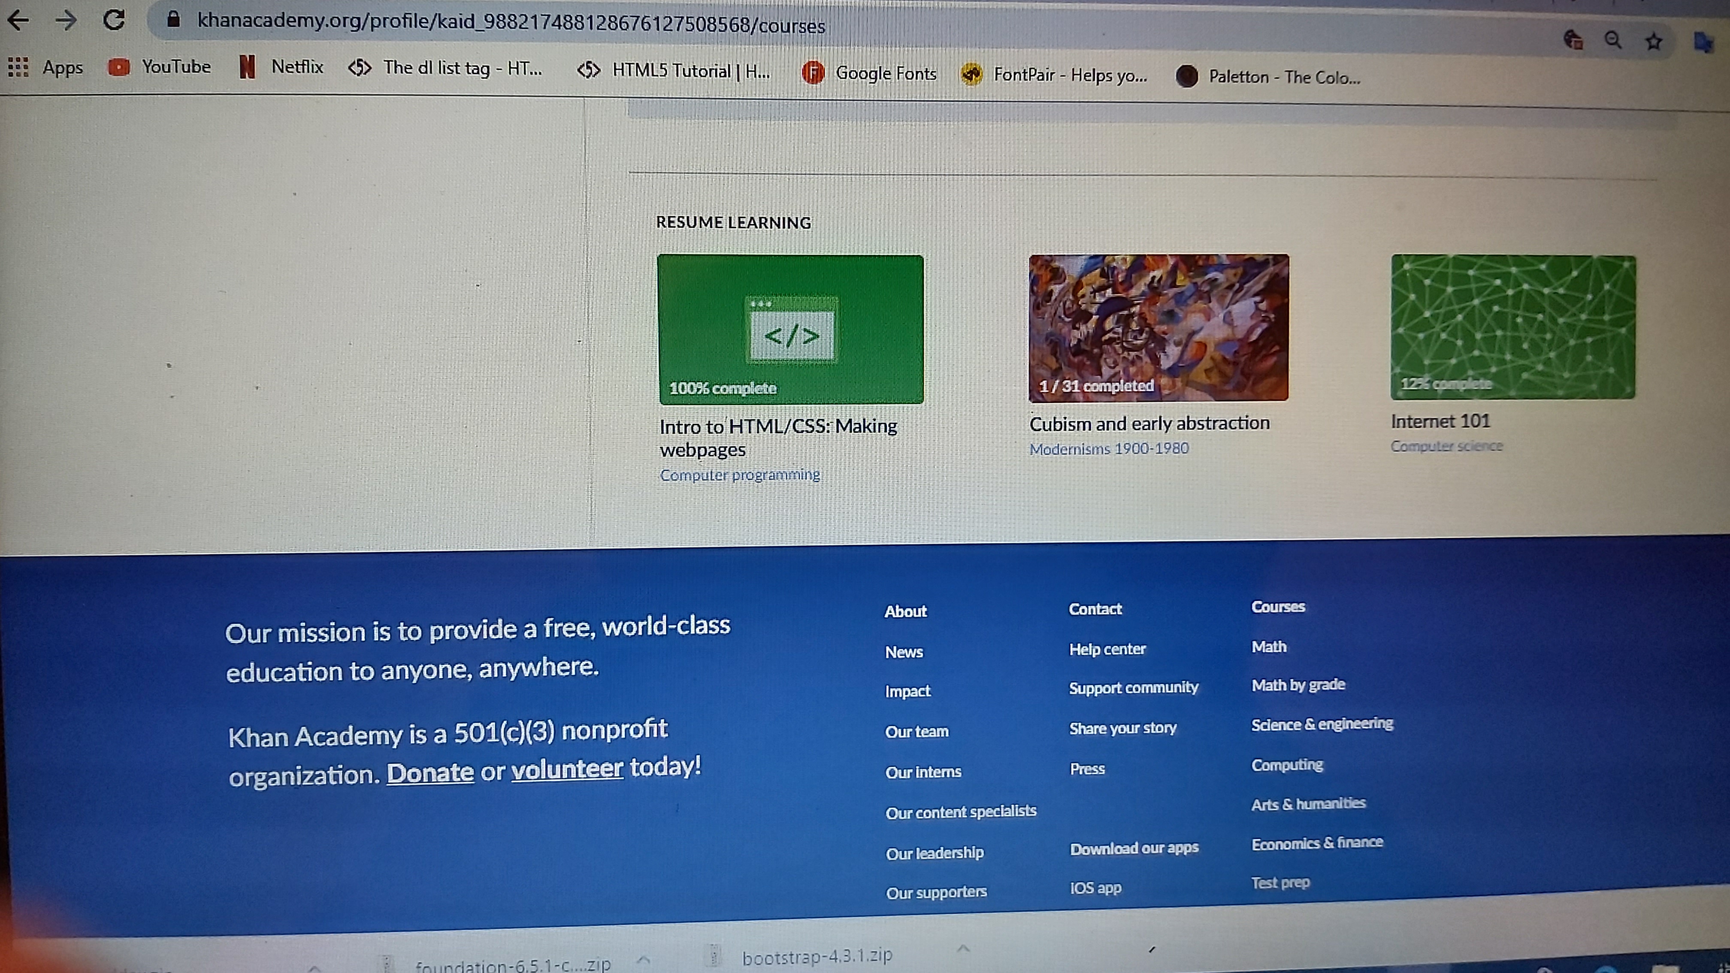The image size is (1730, 973).
Task: Open the Math by grade course link
Action: tap(1298, 685)
